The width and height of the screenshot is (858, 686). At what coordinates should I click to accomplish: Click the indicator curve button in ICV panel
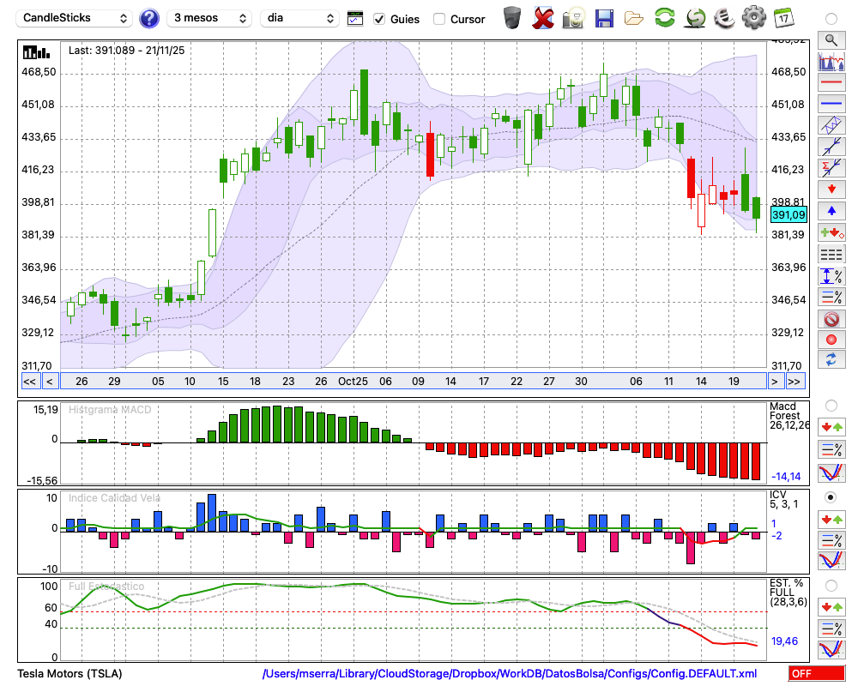click(831, 562)
